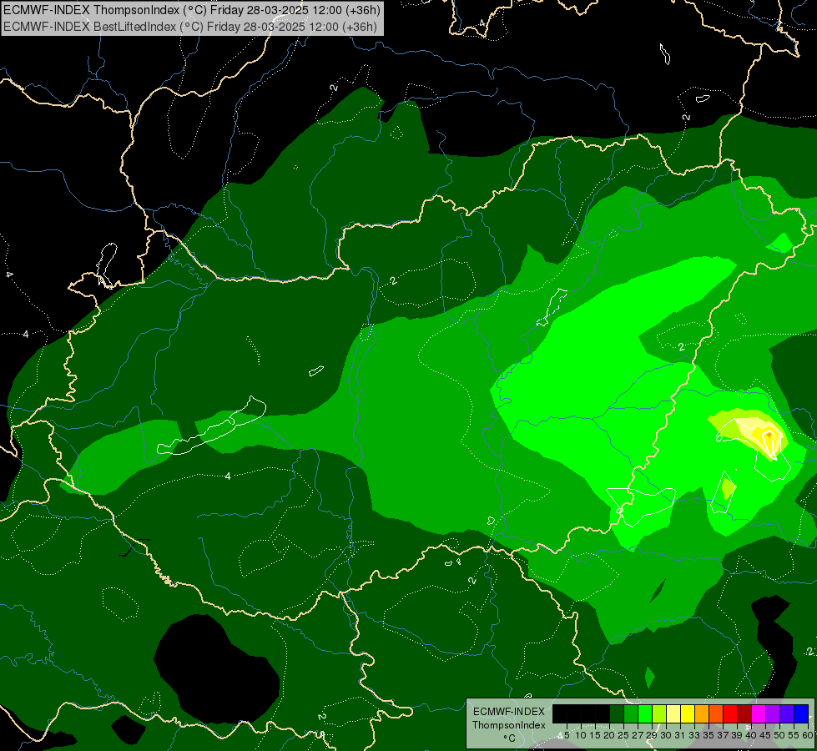The width and height of the screenshot is (817, 751).
Task: Click the orange peak hotspot on the map
Action: (769, 436)
